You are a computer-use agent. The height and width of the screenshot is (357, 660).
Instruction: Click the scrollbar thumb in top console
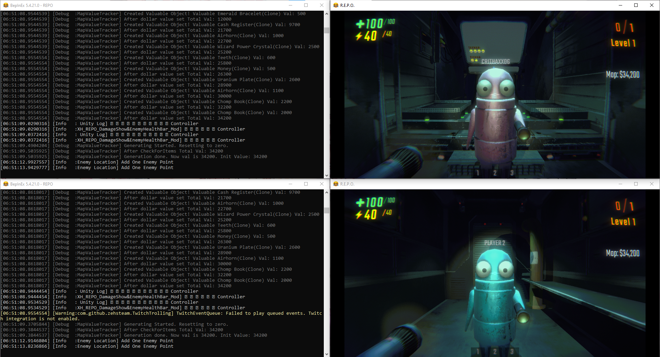(x=327, y=30)
